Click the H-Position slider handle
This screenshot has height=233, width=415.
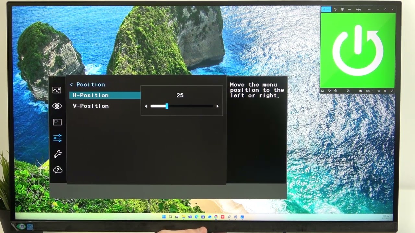(167, 106)
